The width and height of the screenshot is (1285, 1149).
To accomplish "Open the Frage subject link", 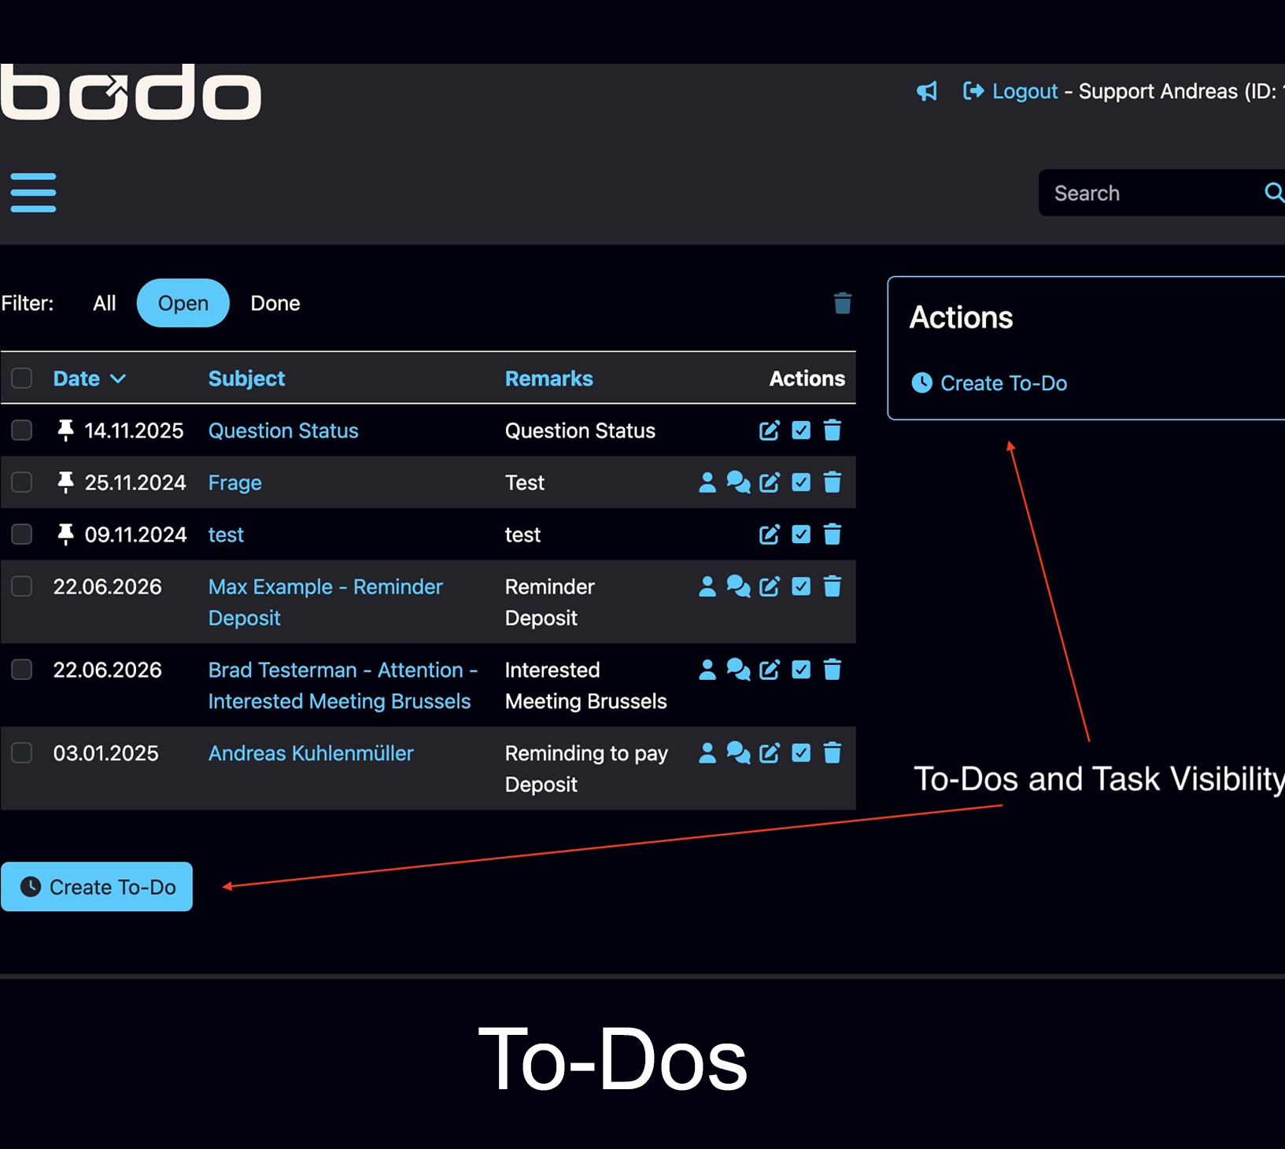I will tap(235, 482).
